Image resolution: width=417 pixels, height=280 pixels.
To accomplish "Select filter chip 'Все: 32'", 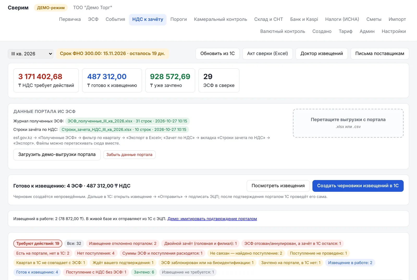I will tap(74, 244).
